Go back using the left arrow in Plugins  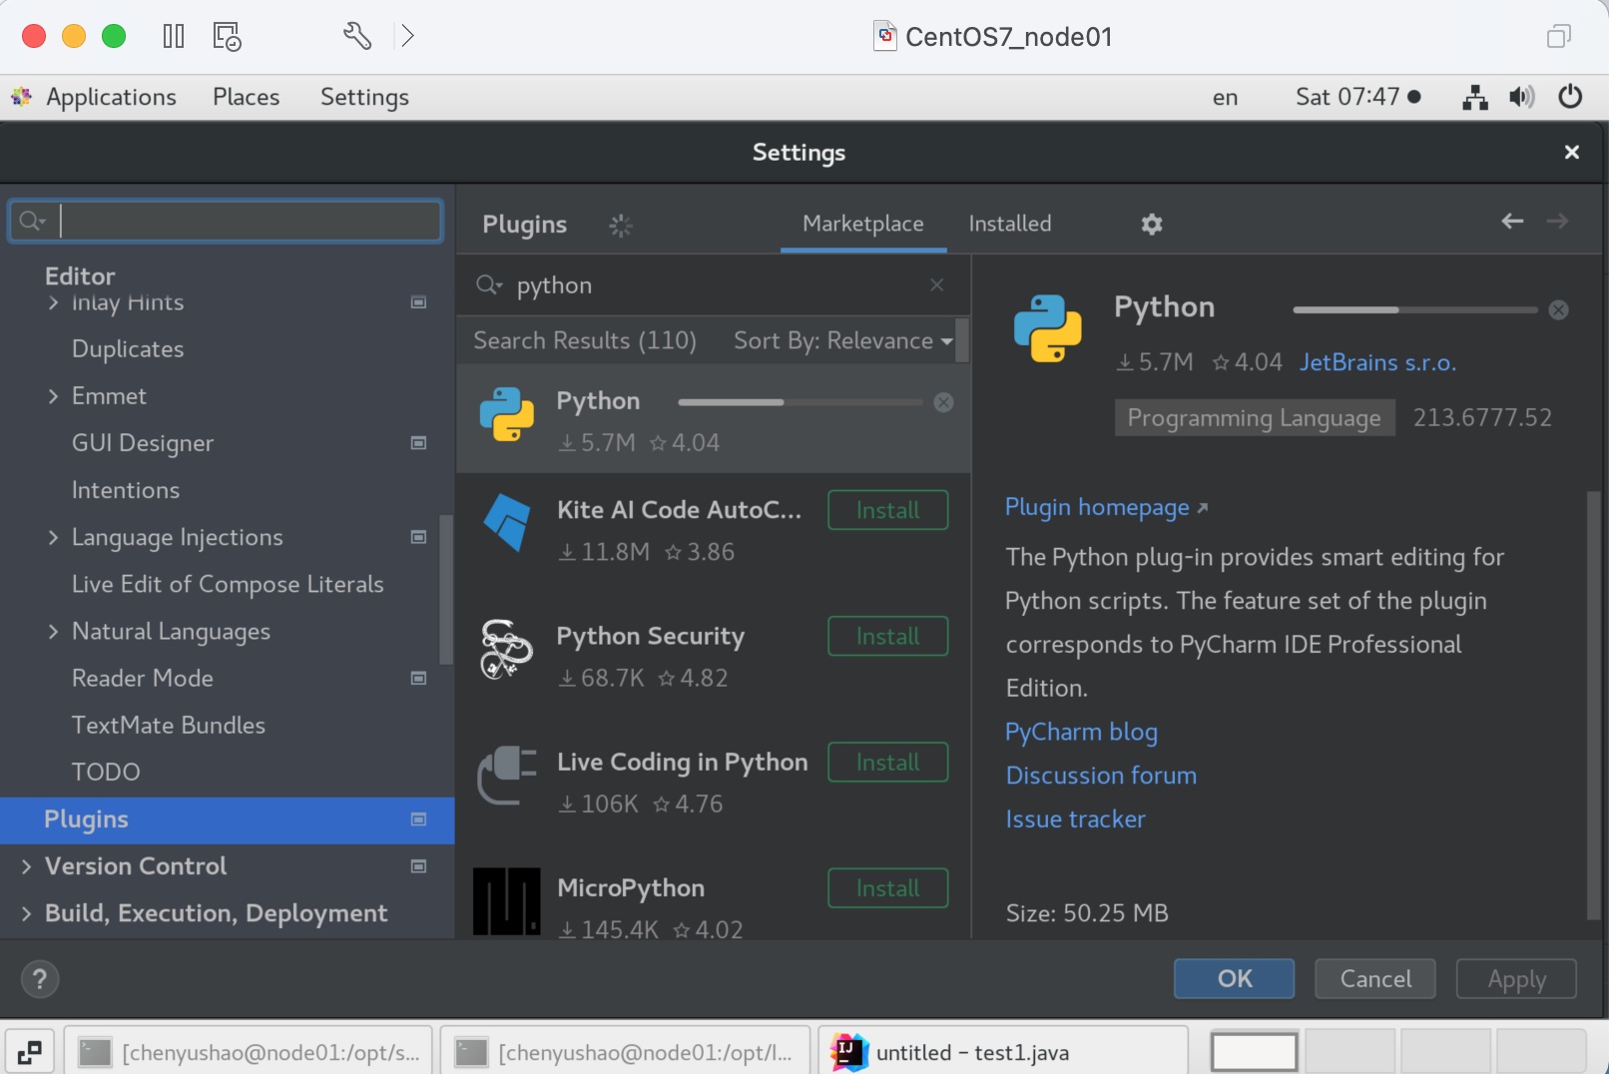tap(1512, 221)
